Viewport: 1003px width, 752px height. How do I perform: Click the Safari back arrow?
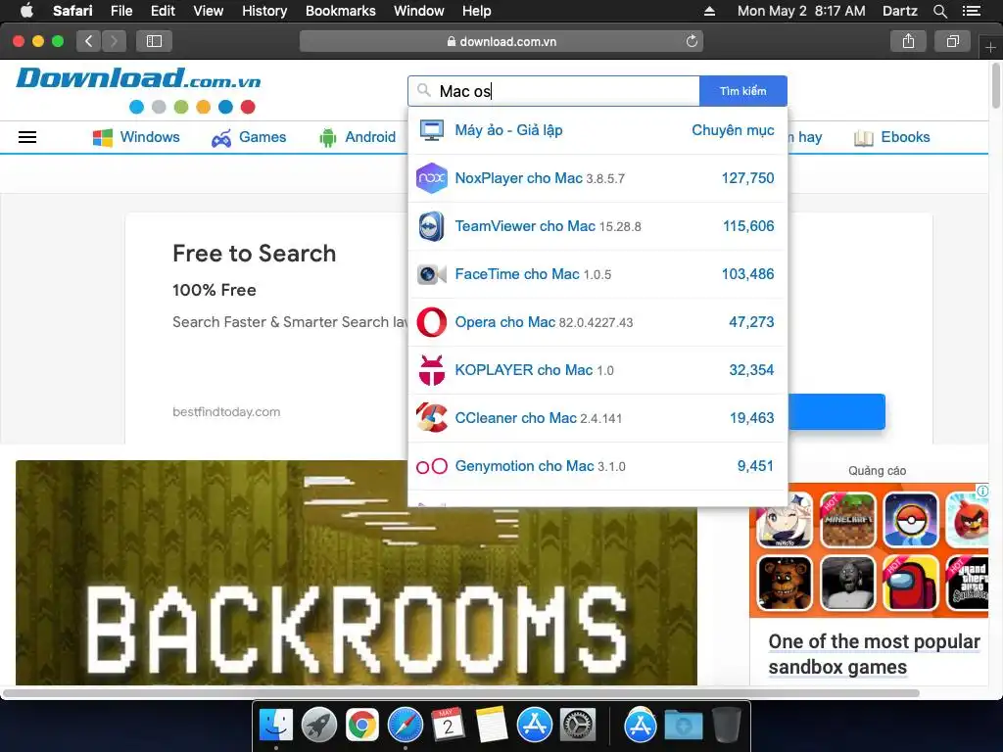coord(89,41)
